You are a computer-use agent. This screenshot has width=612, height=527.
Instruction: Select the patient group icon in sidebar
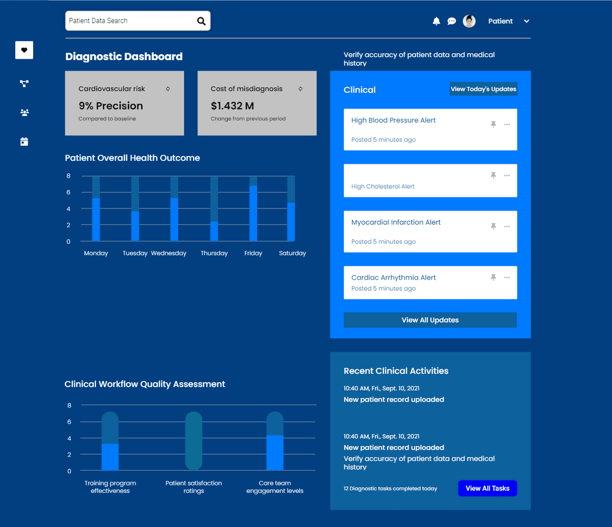[24, 112]
